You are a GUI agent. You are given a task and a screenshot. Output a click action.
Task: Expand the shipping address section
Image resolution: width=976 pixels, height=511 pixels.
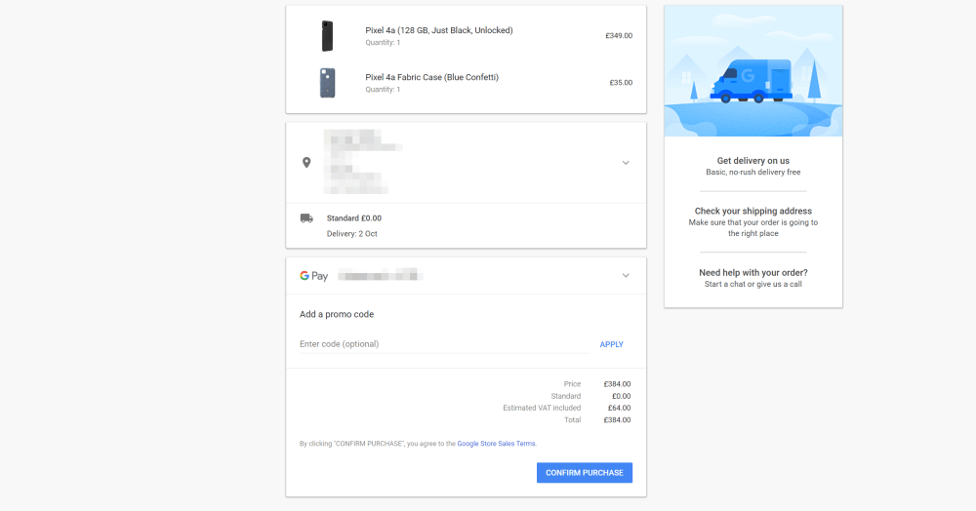coord(626,163)
